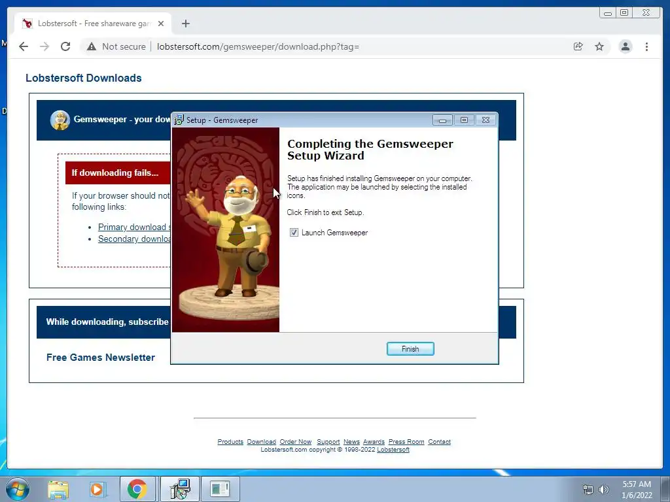Viewport: 670px width, 502px height.
Task: Click the Lobstersoft Downloads heading
Action: point(83,78)
